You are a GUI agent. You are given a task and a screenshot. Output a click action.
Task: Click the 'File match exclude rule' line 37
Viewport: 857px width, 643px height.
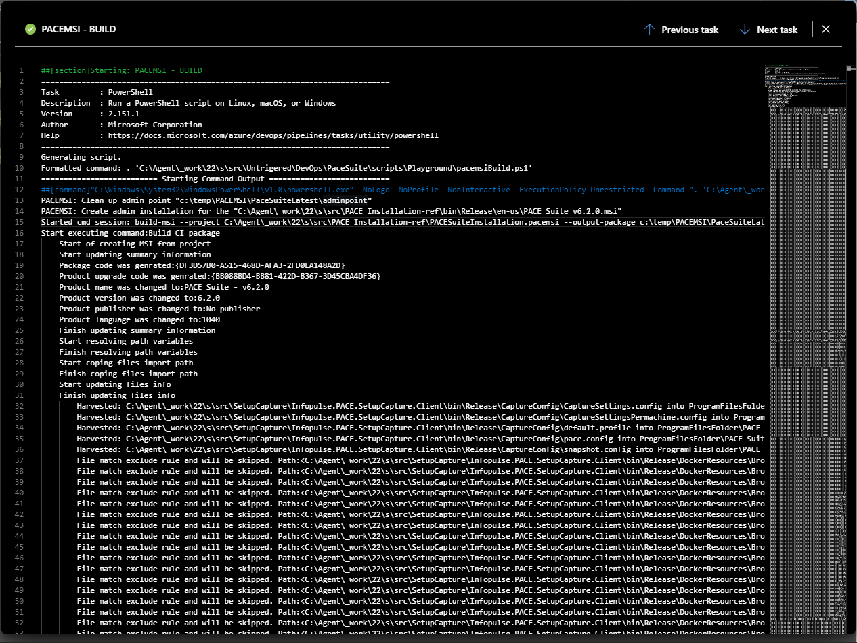click(x=420, y=460)
